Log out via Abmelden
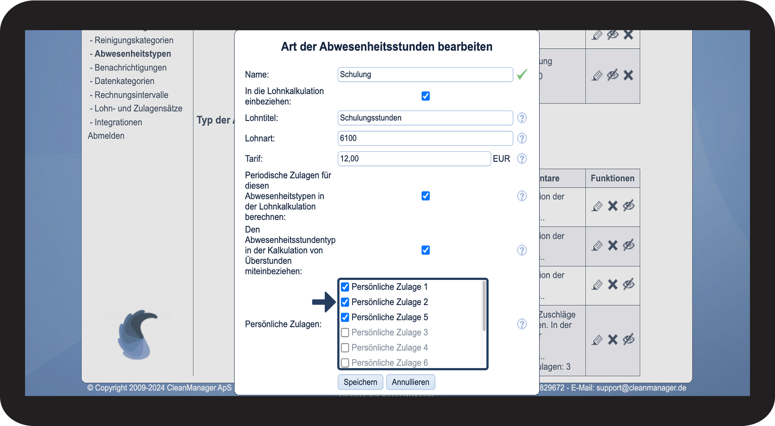The width and height of the screenshot is (775, 426). (x=106, y=136)
